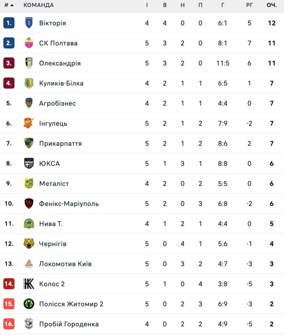
Task: Sort by the РГ goal difference header
Action: click(x=249, y=5)
